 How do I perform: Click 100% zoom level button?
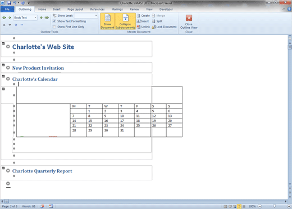252,206
